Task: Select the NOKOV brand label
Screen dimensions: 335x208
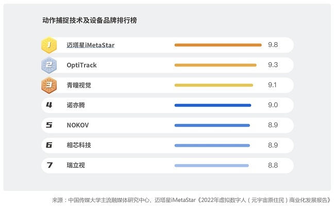Action: pyautogui.click(x=78, y=125)
